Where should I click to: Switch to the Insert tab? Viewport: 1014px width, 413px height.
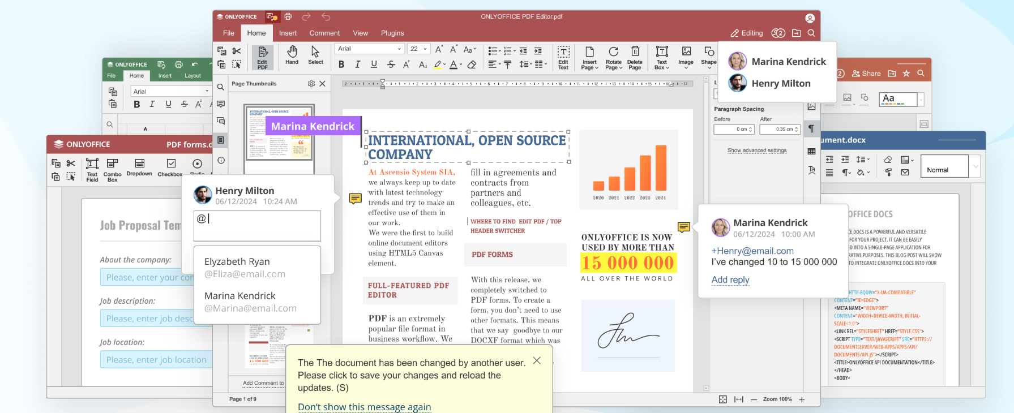[x=288, y=33]
